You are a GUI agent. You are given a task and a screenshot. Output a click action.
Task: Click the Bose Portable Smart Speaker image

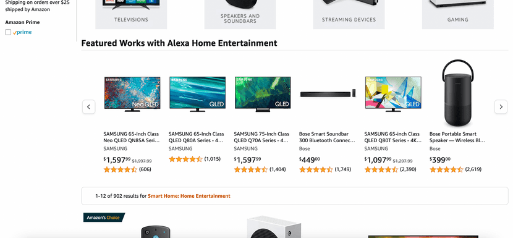click(x=458, y=93)
